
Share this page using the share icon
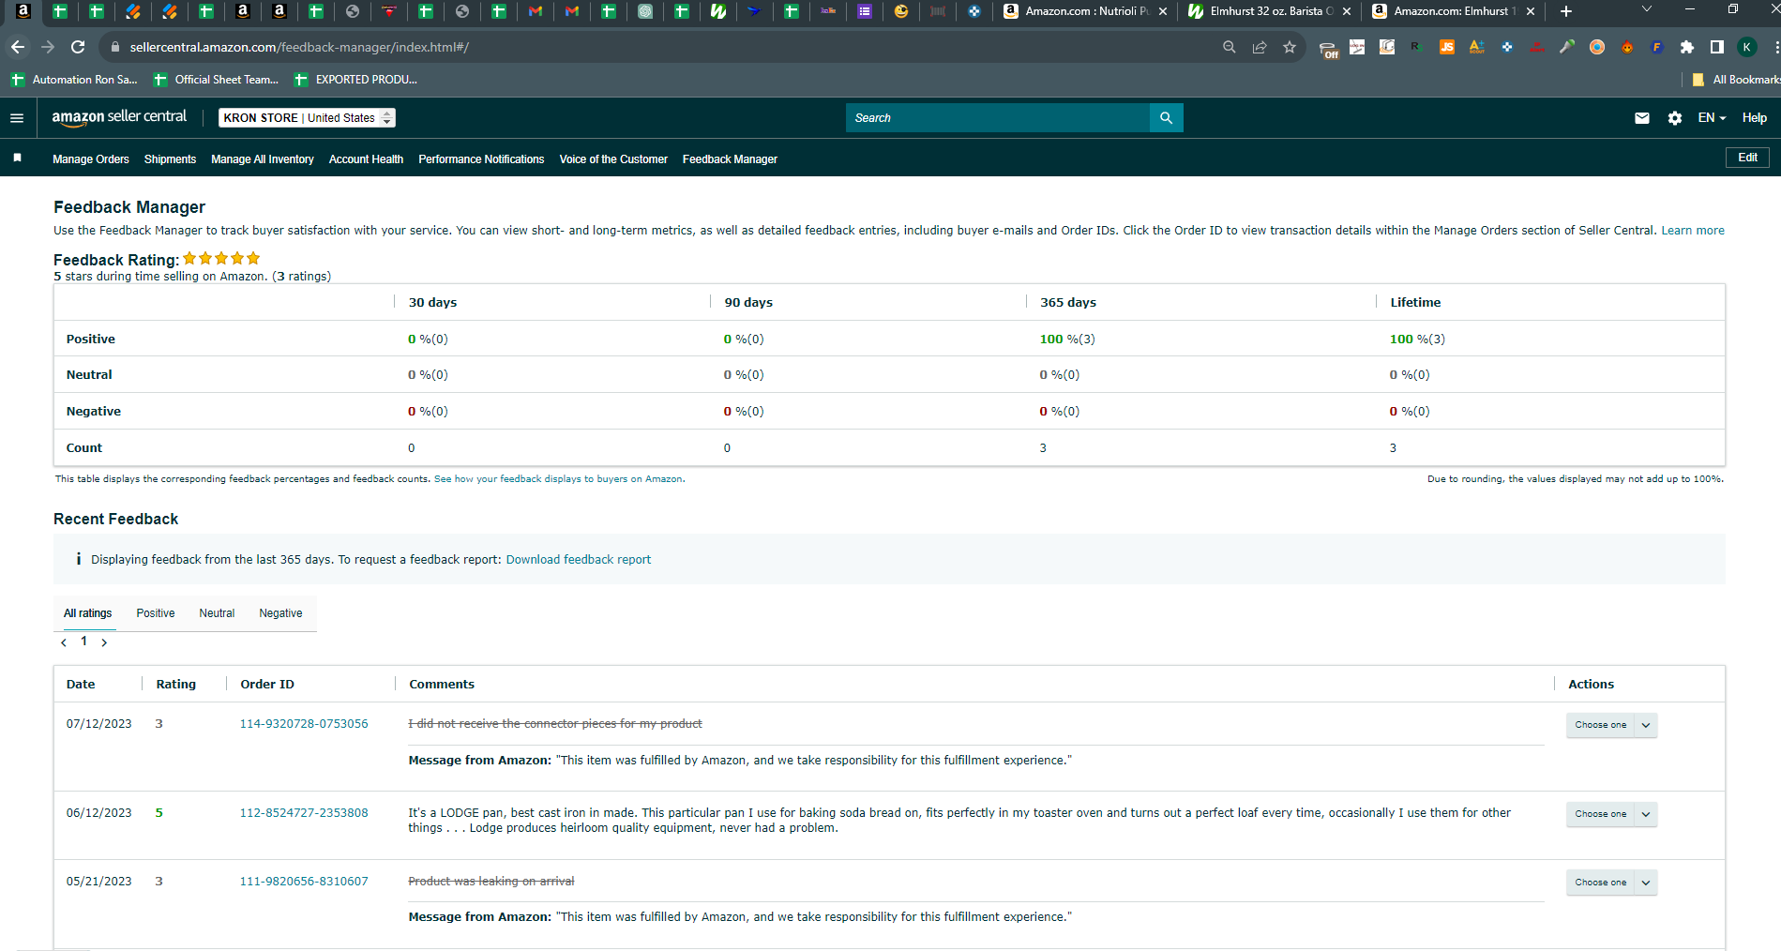1260,47
